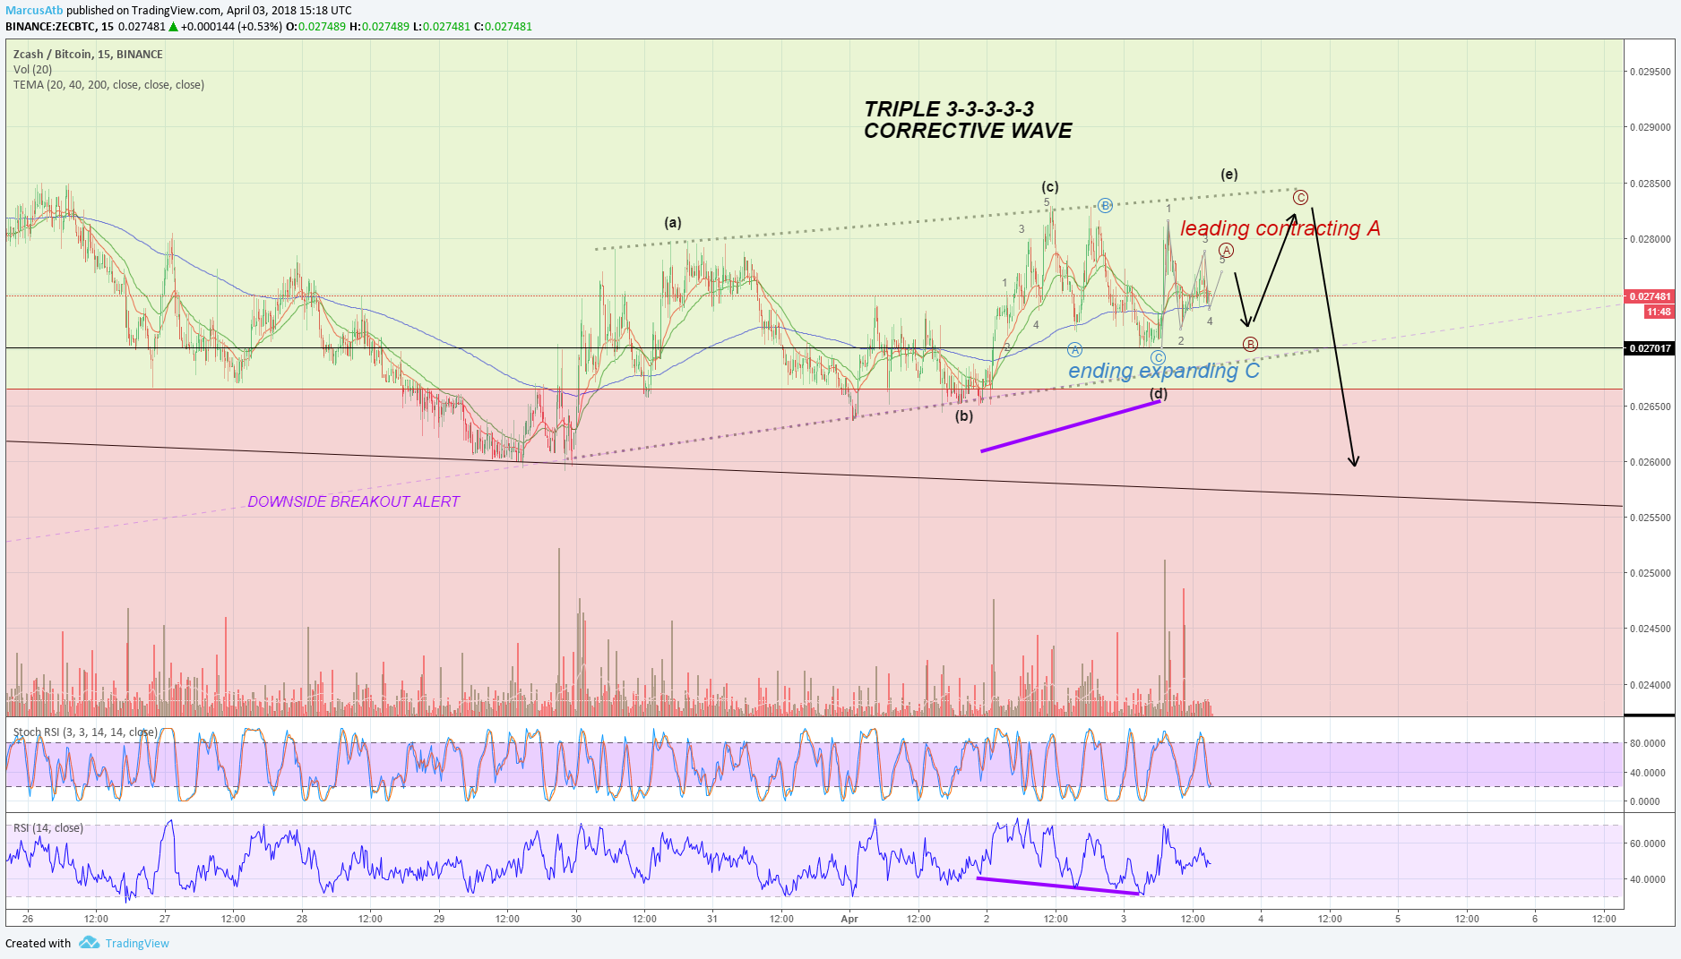Click the 80.0000 Stoch RSI scale label
This screenshot has width=1681, height=959.
click(x=1648, y=743)
